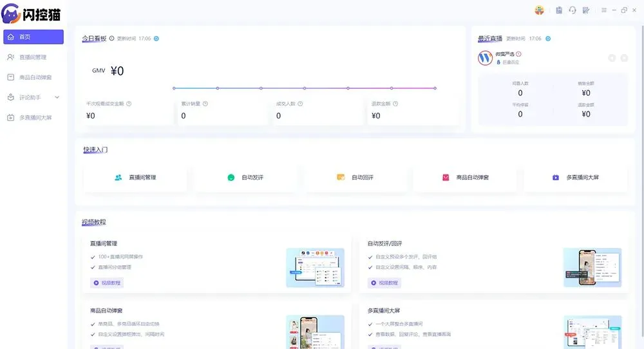Click the green chat icon for 自动发评

pyautogui.click(x=231, y=177)
